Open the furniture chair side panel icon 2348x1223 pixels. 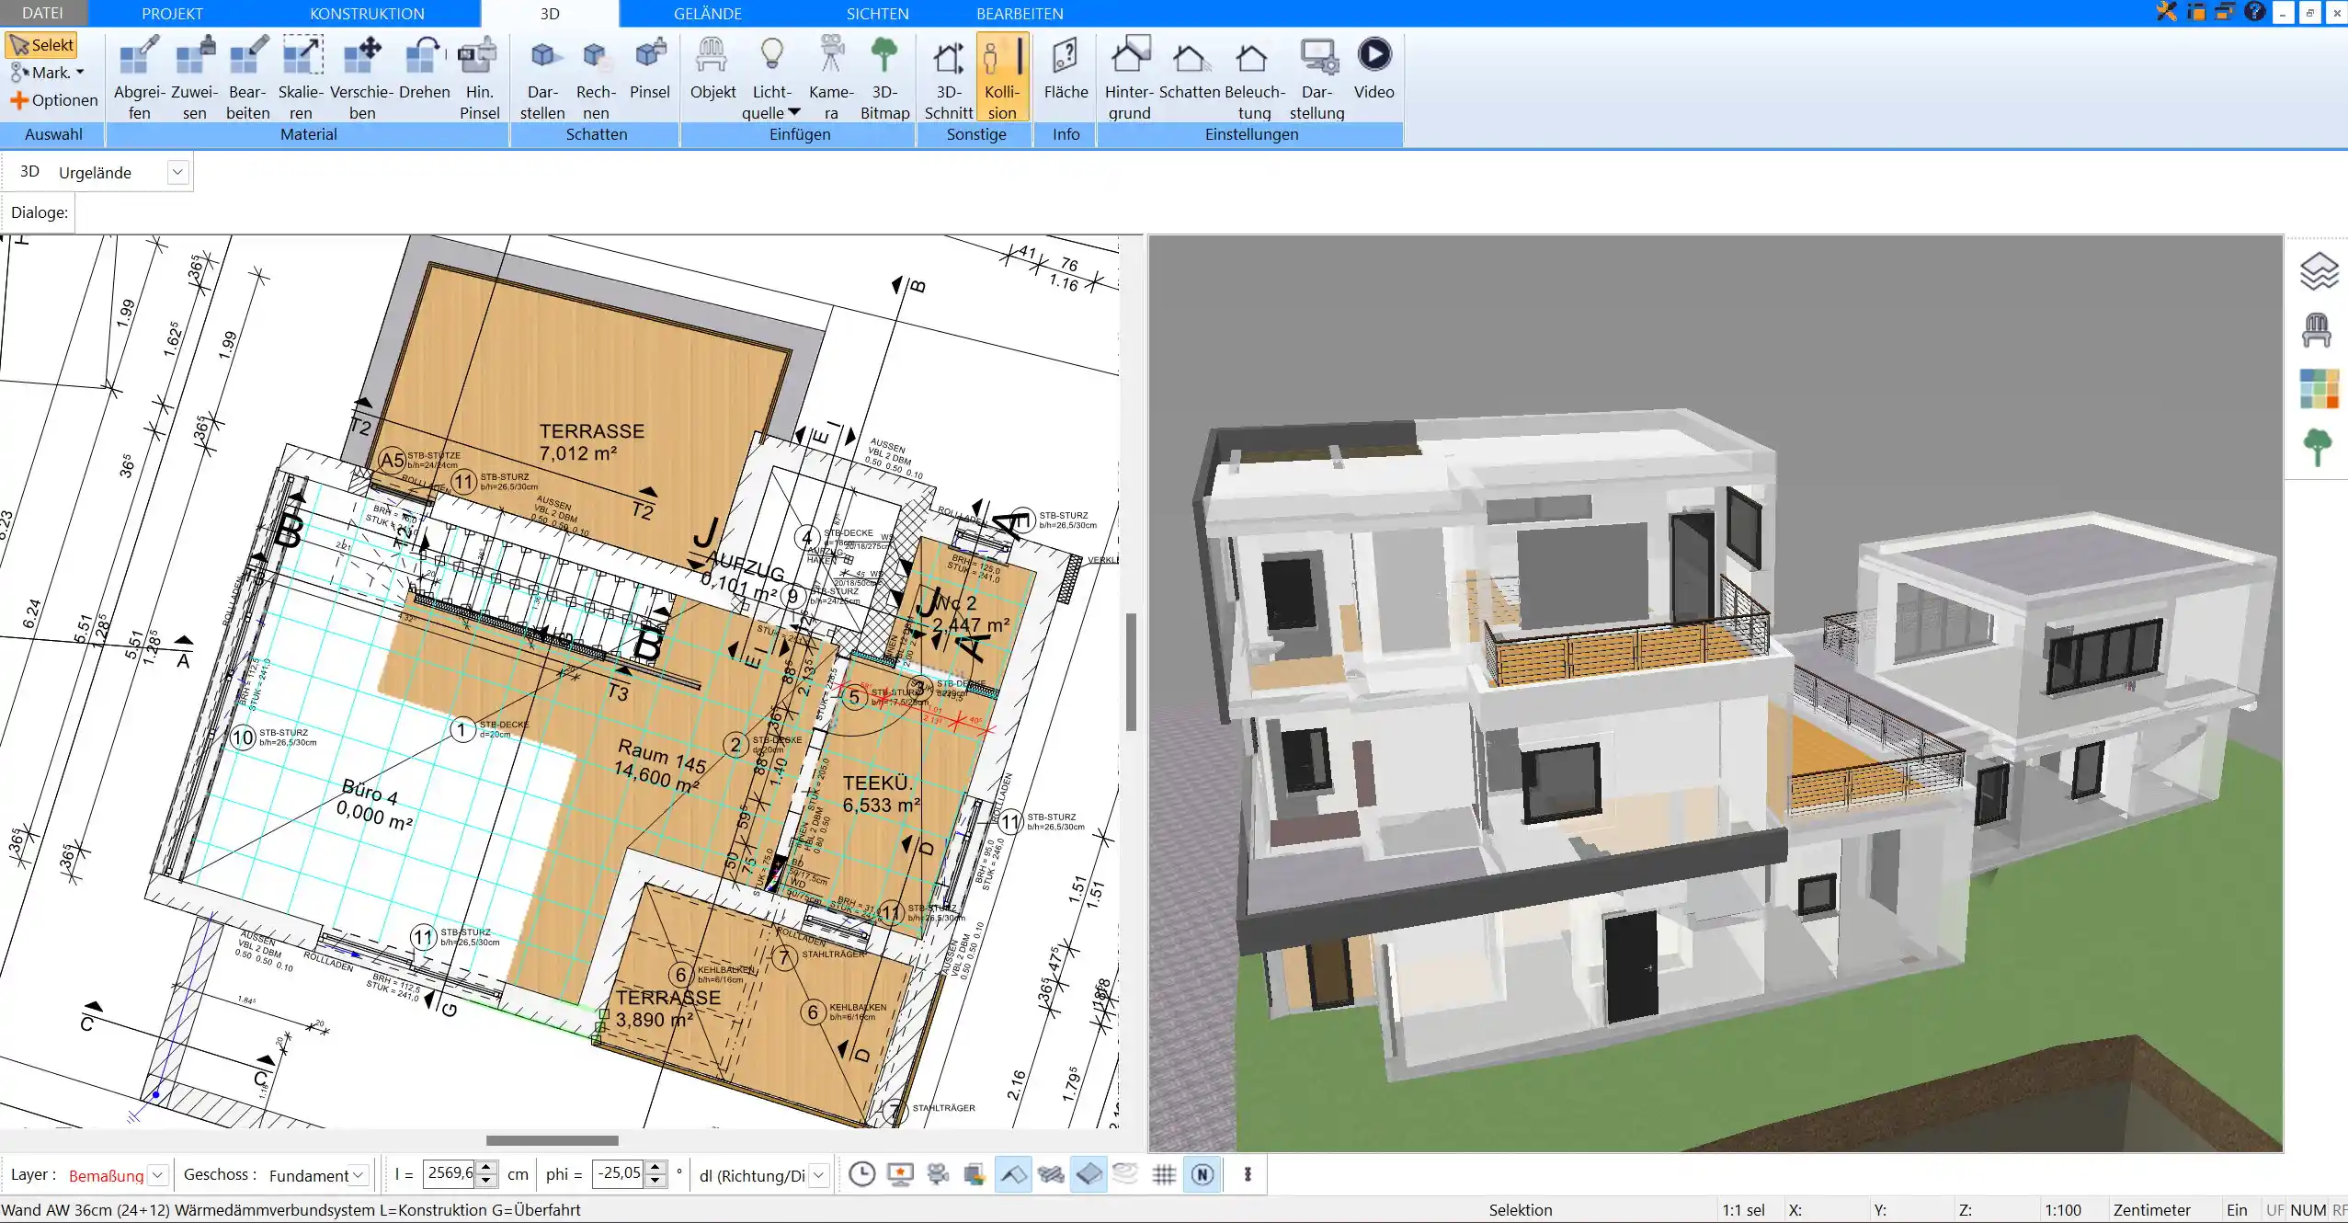click(2317, 329)
